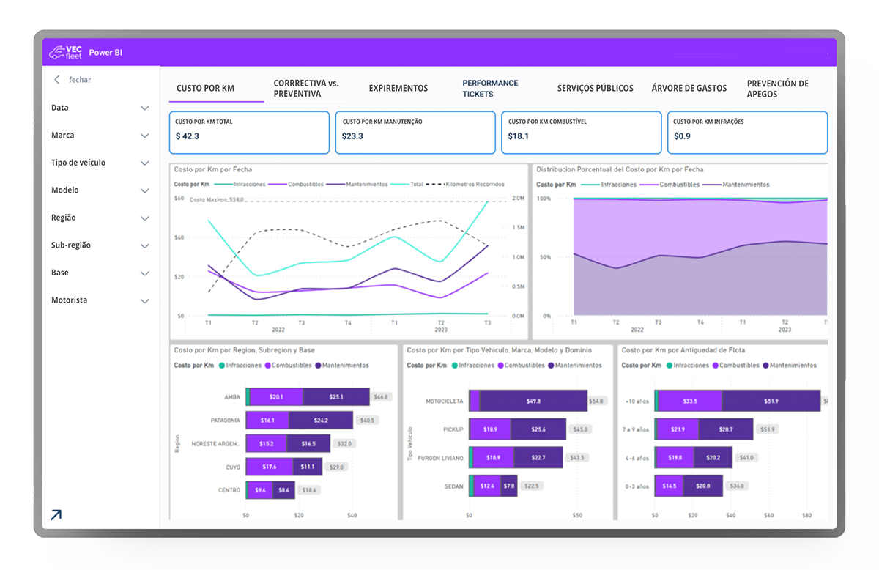
Task: Click the back chevron beside fechar
Action: 57,80
